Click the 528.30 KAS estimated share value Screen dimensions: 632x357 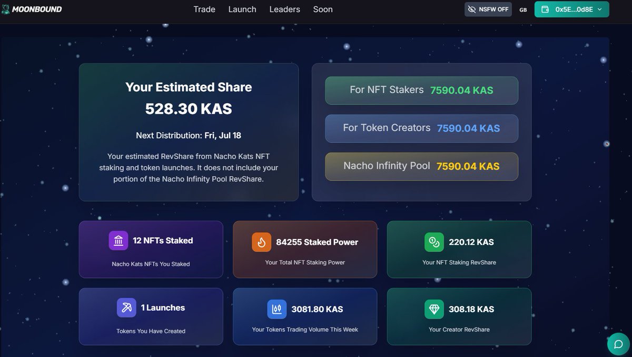pos(189,109)
